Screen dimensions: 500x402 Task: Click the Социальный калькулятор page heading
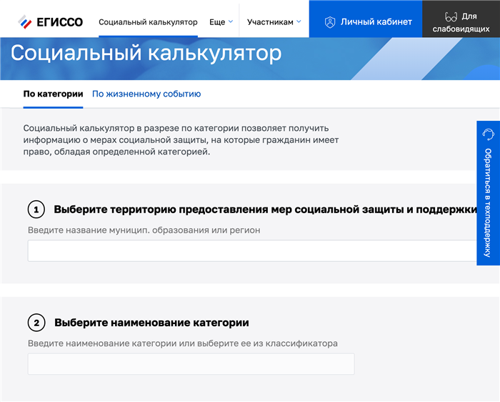[x=146, y=53]
